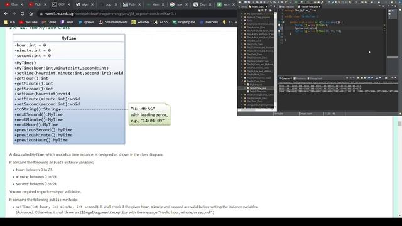Click the Save icon in Eclipse toolbar
Image resolution: width=402 pixels, height=226 pixels.
[x=246, y=2]
